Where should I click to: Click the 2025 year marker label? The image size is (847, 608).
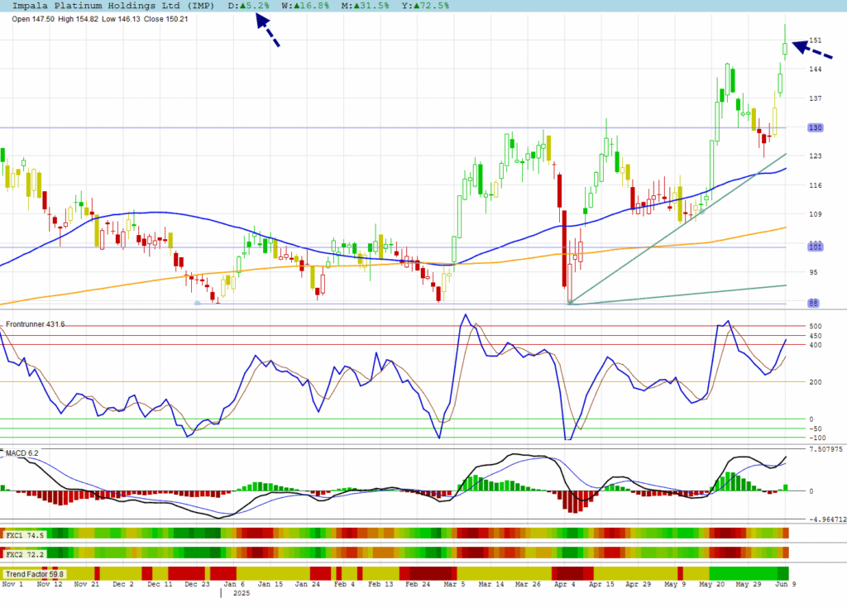coord(242,593)
